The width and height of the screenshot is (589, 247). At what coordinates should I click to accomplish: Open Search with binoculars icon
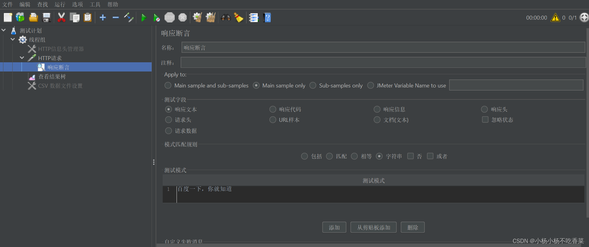coord(226,17)
